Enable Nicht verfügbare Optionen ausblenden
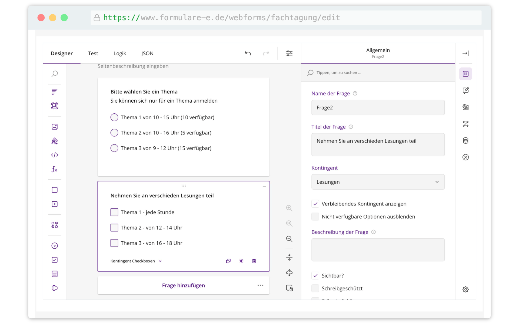The height and width of the screenshot is (324, 519). point(315,217)
